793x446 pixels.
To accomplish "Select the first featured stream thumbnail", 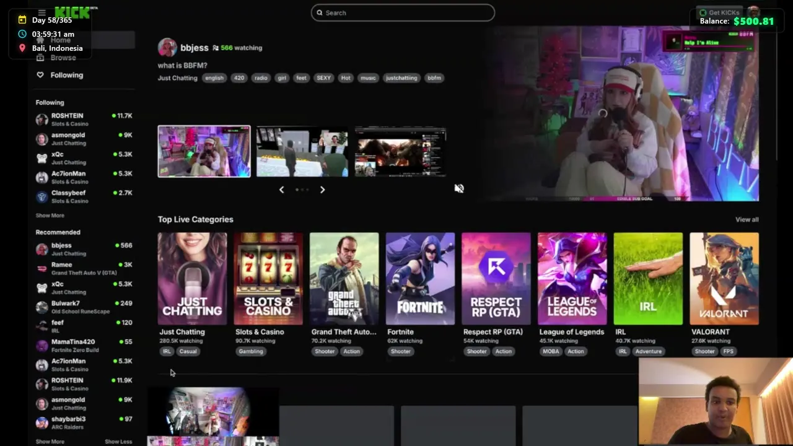I will (x=204, y=151).
